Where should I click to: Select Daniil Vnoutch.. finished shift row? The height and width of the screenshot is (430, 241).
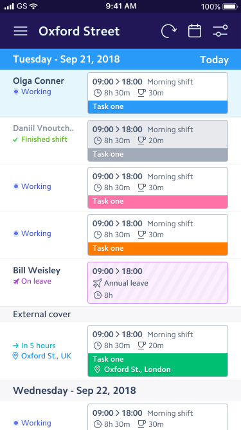[121, 141]
